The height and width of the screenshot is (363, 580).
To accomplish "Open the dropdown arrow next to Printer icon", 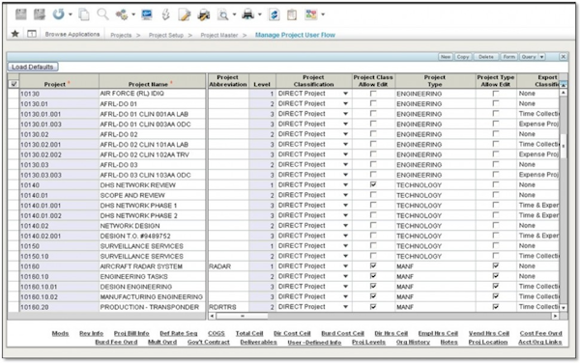I will point(260,14).
